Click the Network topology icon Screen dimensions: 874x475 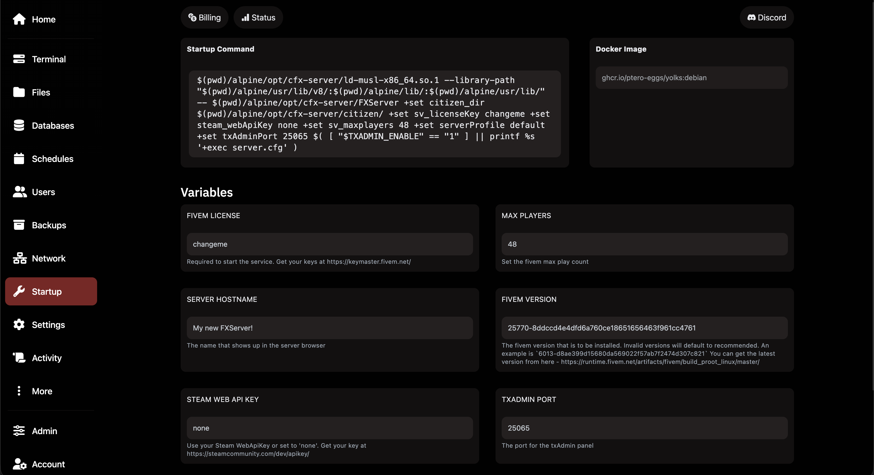point(20,258)
